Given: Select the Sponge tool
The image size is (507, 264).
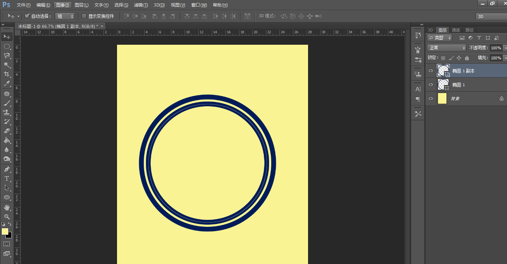Looking at the screenshot, I should tap(6, 159).
